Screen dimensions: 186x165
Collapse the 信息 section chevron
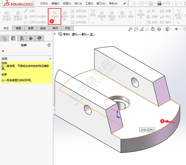point(50,59)
